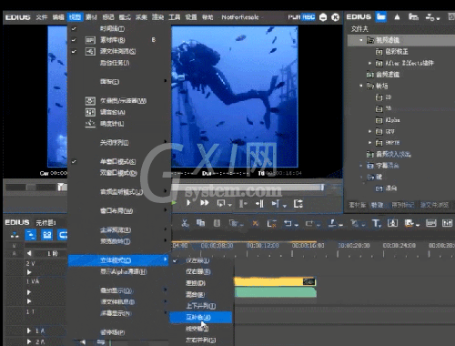This screenshot has width=455, height=346.
Task: Click the REC indicator in the title bar
Action: [308, 17]
